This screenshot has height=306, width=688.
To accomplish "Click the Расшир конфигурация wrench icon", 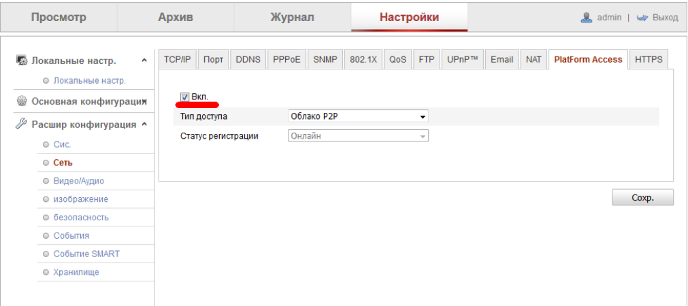I will pyautogui.click(x=21, y=124).
